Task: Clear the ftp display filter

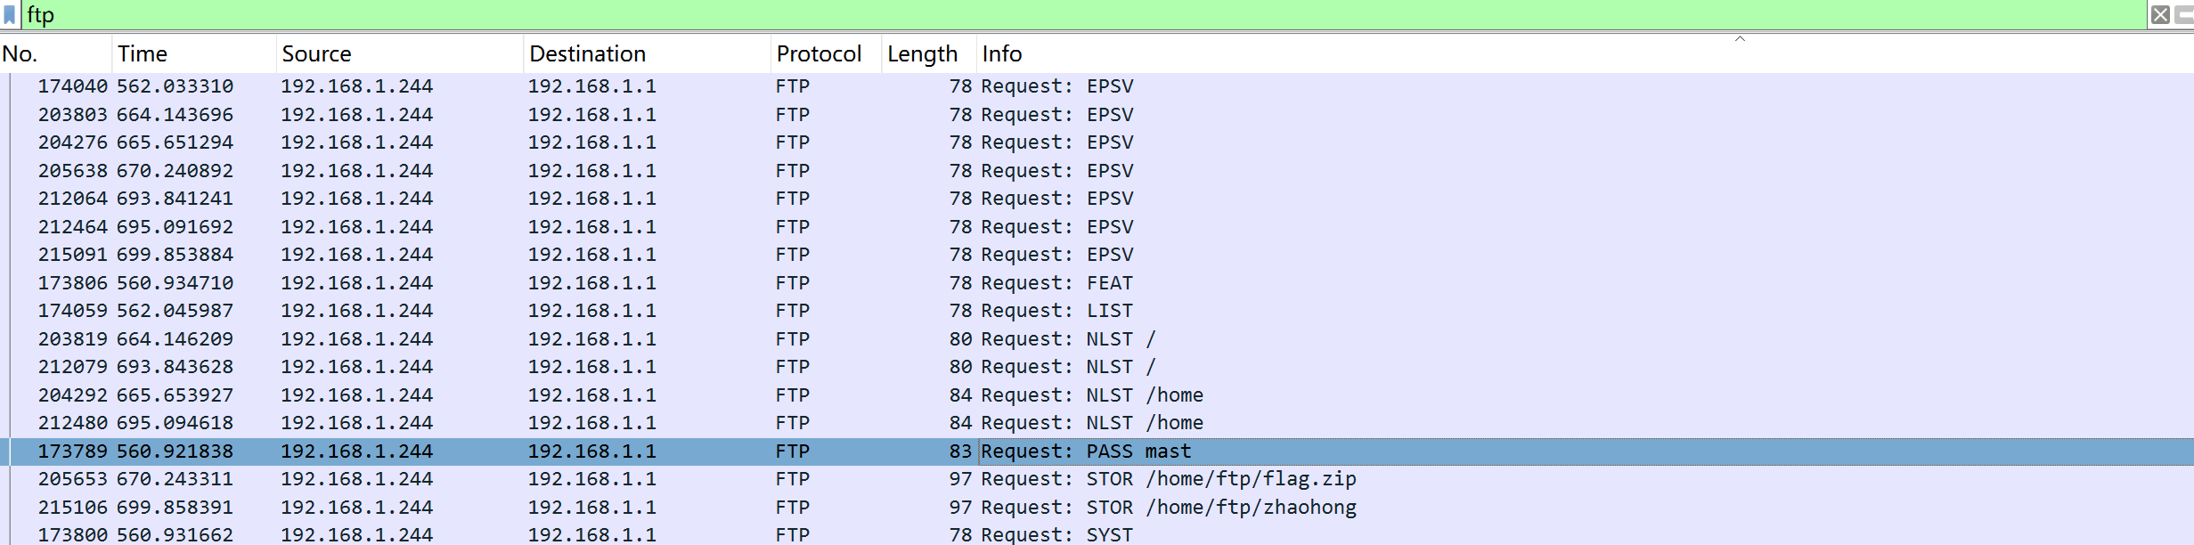Action: pos(2160,15)
